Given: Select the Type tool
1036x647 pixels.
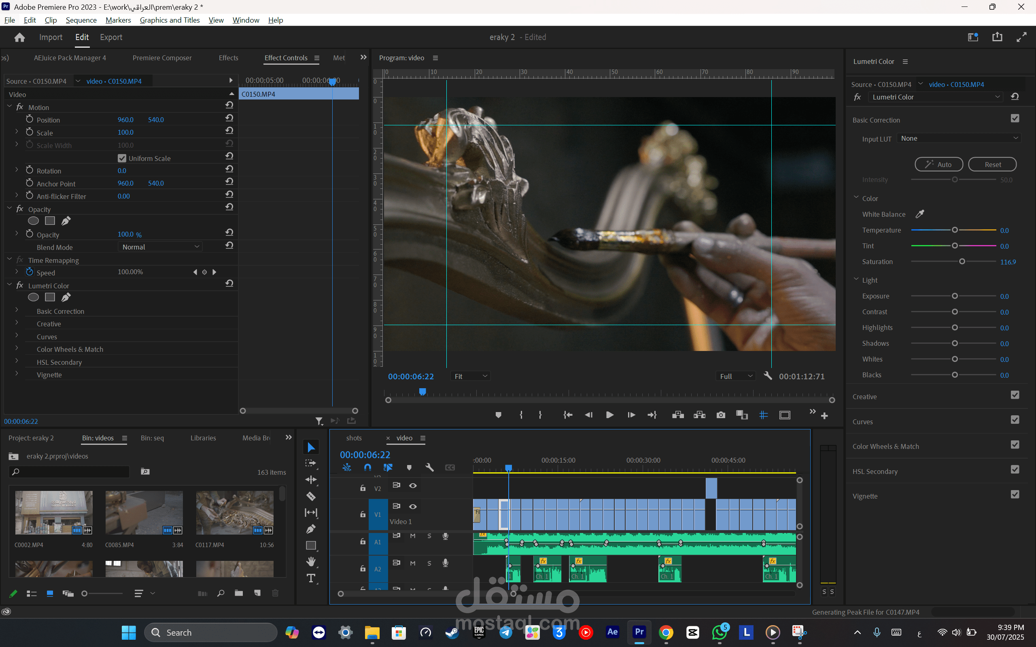Looking at the screenshot, I should (311, 578).
